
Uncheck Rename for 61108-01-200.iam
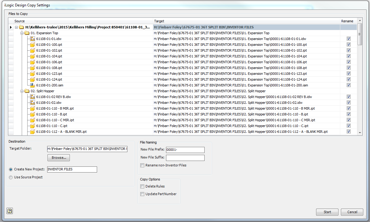tap(349, 85)
